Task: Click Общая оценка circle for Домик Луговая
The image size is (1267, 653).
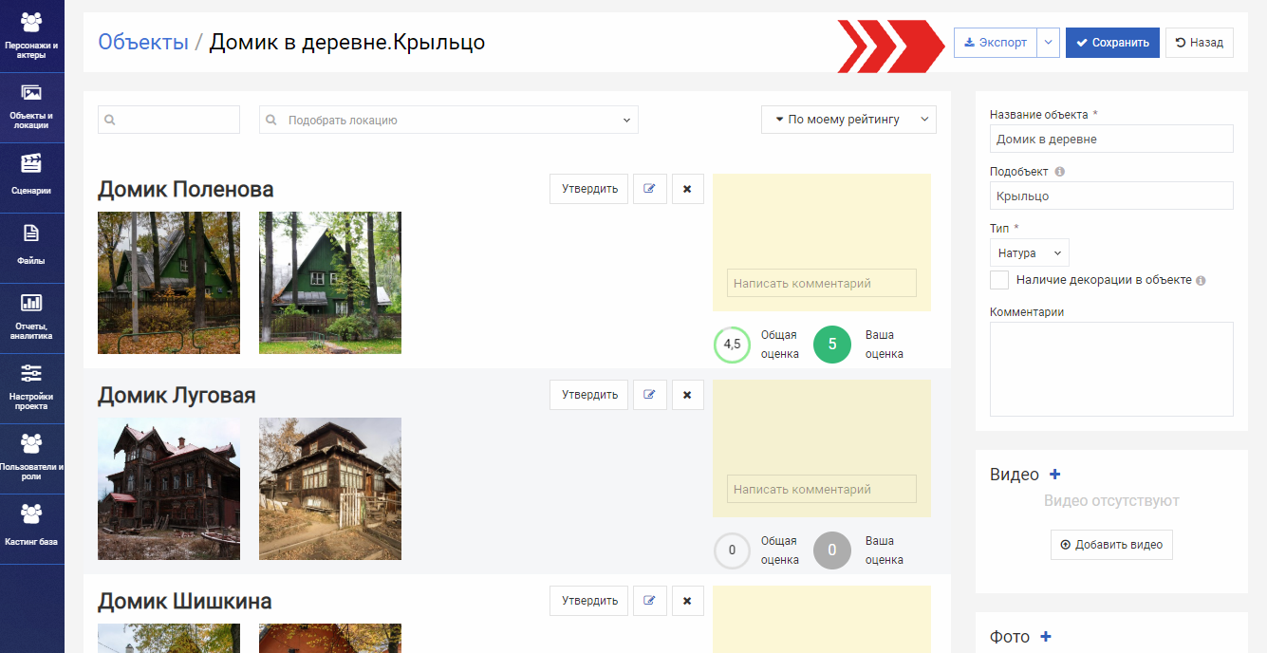Action: pos(732,550)
